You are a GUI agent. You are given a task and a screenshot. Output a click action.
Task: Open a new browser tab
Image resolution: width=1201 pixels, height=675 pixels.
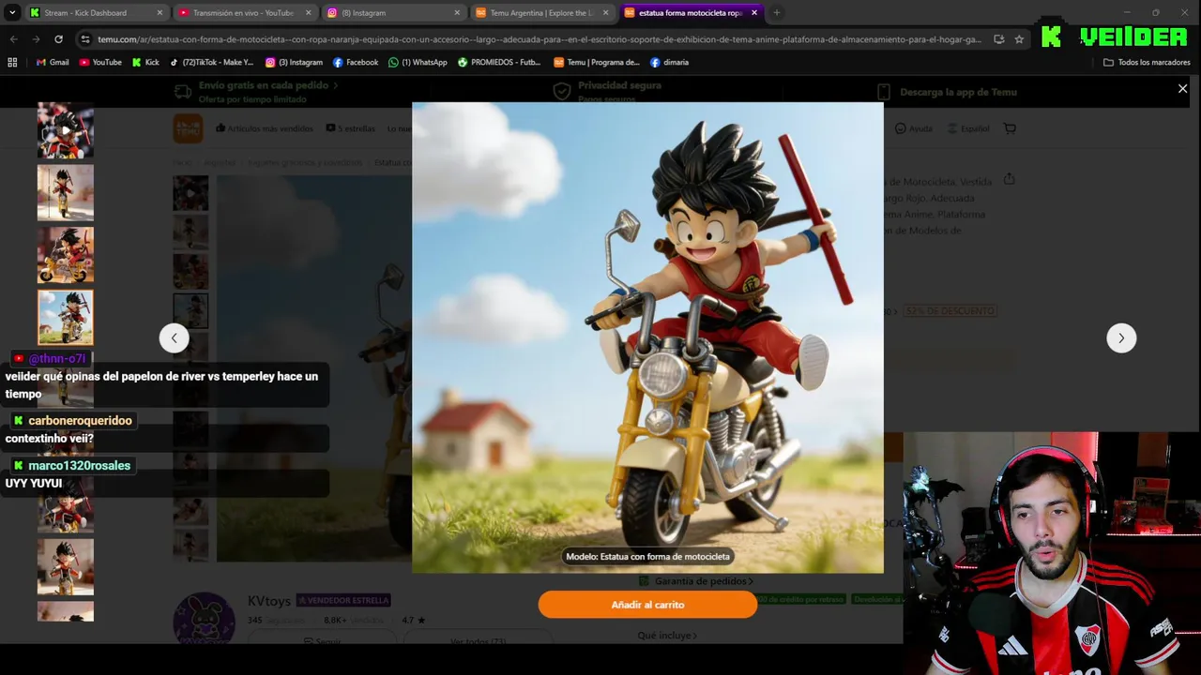point(777,13)
